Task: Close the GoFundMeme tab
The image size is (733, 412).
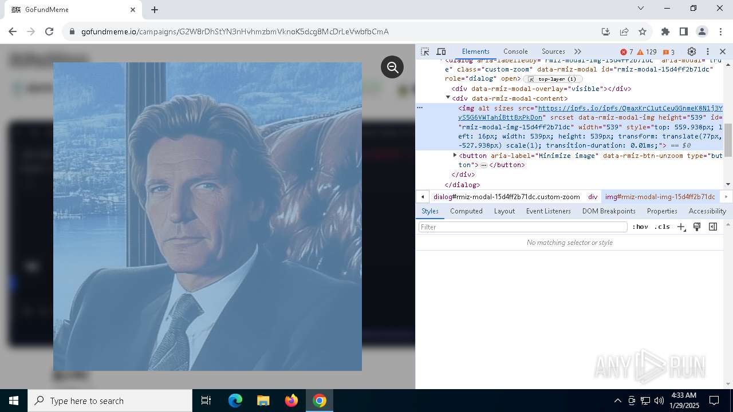Action: (133, 10)
